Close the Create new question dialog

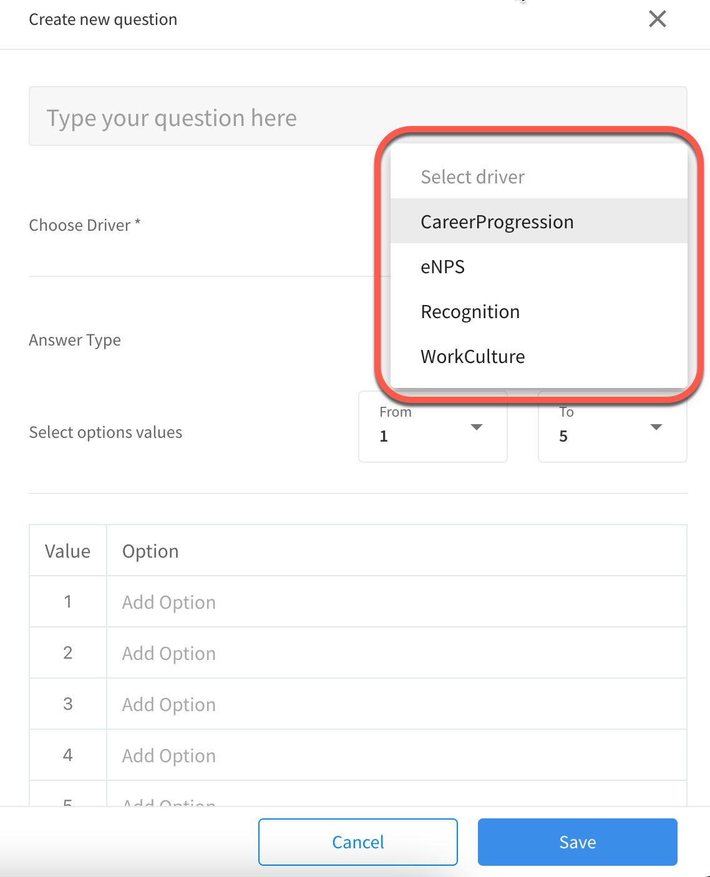coord(658,19)
